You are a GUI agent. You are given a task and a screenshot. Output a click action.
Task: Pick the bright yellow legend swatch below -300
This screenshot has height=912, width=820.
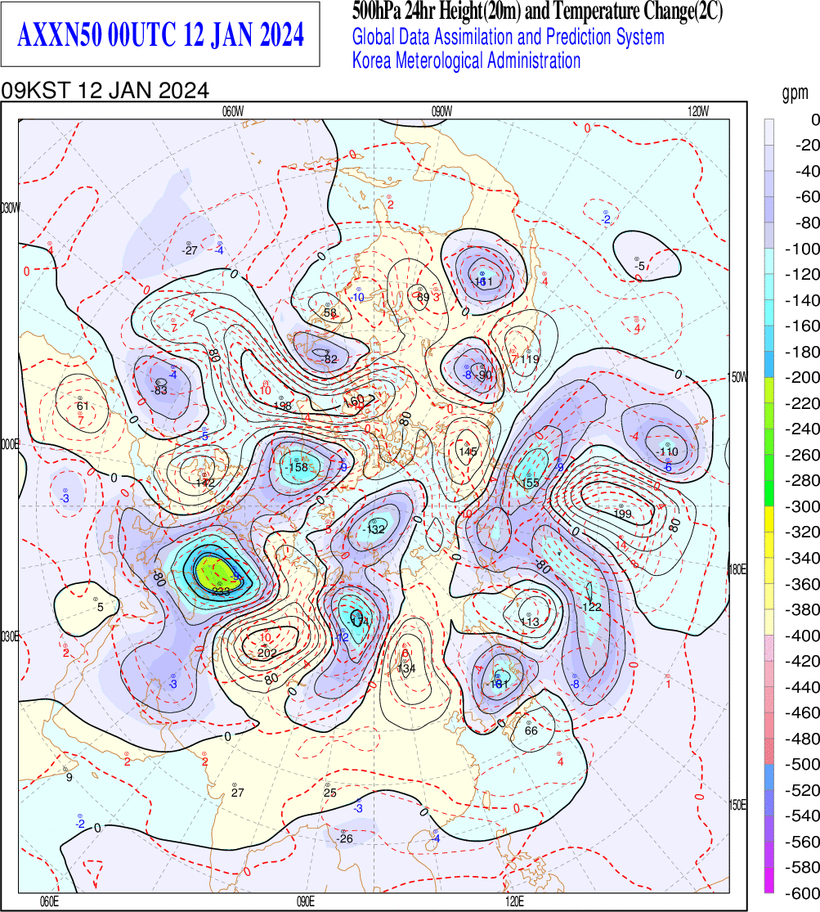click(768, 519)
